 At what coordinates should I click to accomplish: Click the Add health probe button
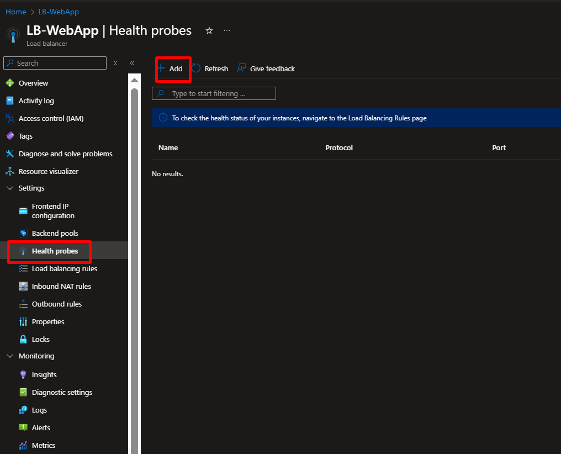coord(171,69)
